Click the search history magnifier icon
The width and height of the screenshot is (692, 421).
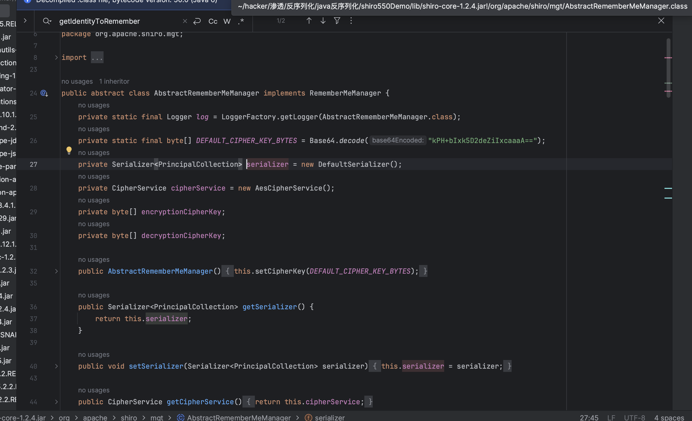(47, 21)
